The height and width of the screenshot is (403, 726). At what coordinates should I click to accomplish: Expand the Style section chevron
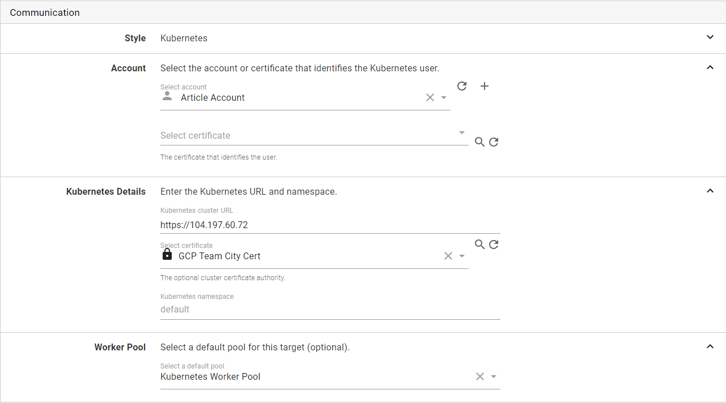[x=710, y=37]
